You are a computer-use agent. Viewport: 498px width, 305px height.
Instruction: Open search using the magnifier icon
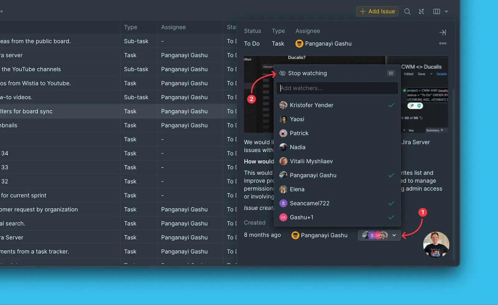point(407,12)
